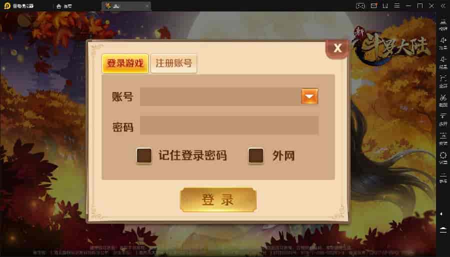Toggle the 外网 checkbox
This screenshot has height=257, width=450.
(x=255, y=155)
